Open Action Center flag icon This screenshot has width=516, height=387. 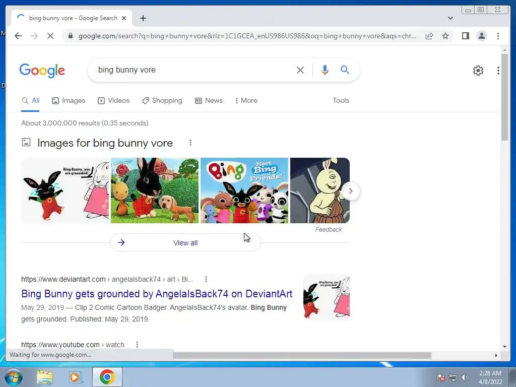pyautogui.click(x=440, y=377)
